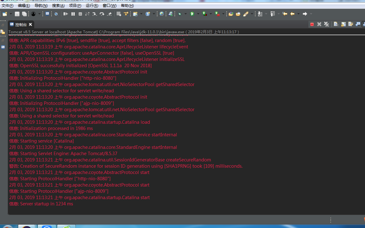365x228 pixels.
Task: Click the Save icon in toolbar
Action: [17, 14]
